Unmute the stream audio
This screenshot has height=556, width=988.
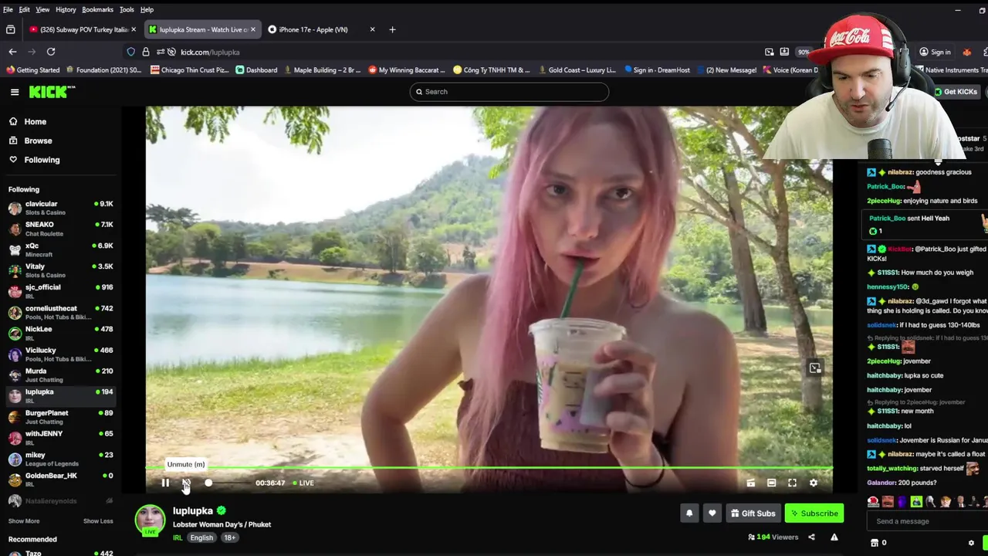pyautogui.click(x=186, y=483)
